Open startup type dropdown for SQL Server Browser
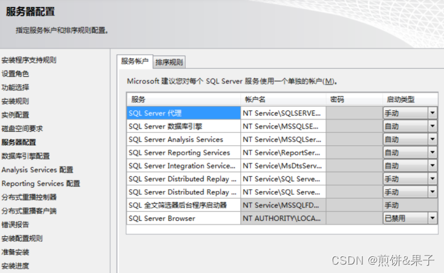 point(432,218)
